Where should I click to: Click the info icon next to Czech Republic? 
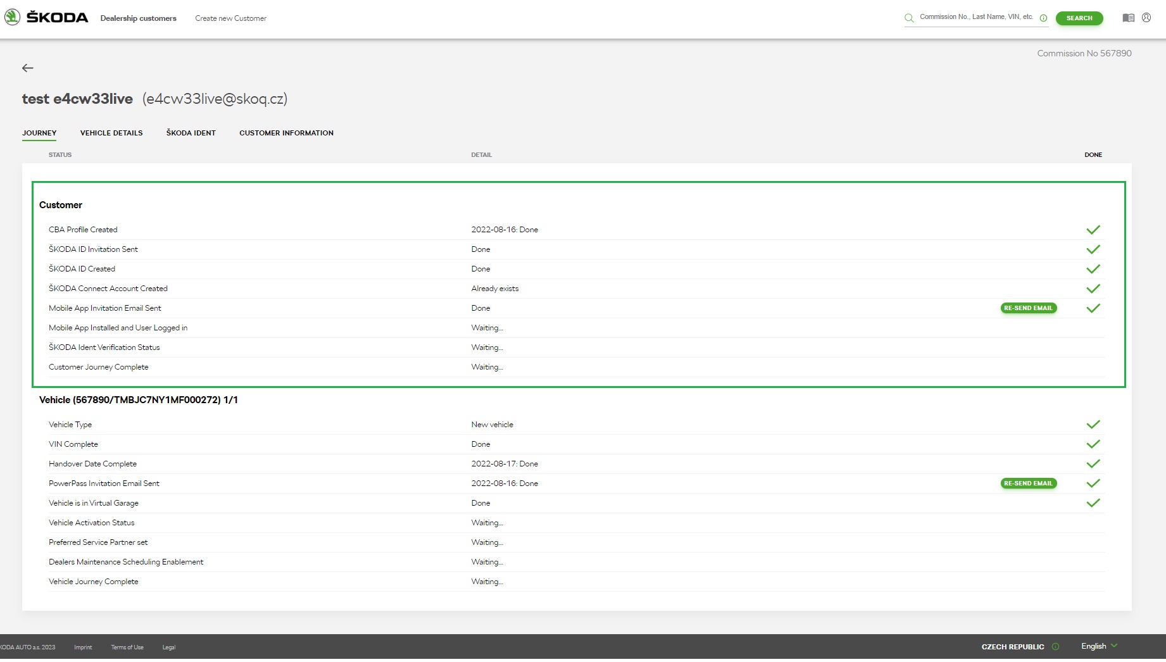click(x=1055, y=647)
